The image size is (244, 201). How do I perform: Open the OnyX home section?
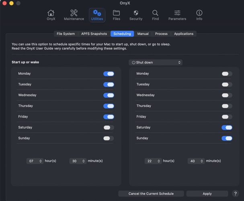coord(51,15)
